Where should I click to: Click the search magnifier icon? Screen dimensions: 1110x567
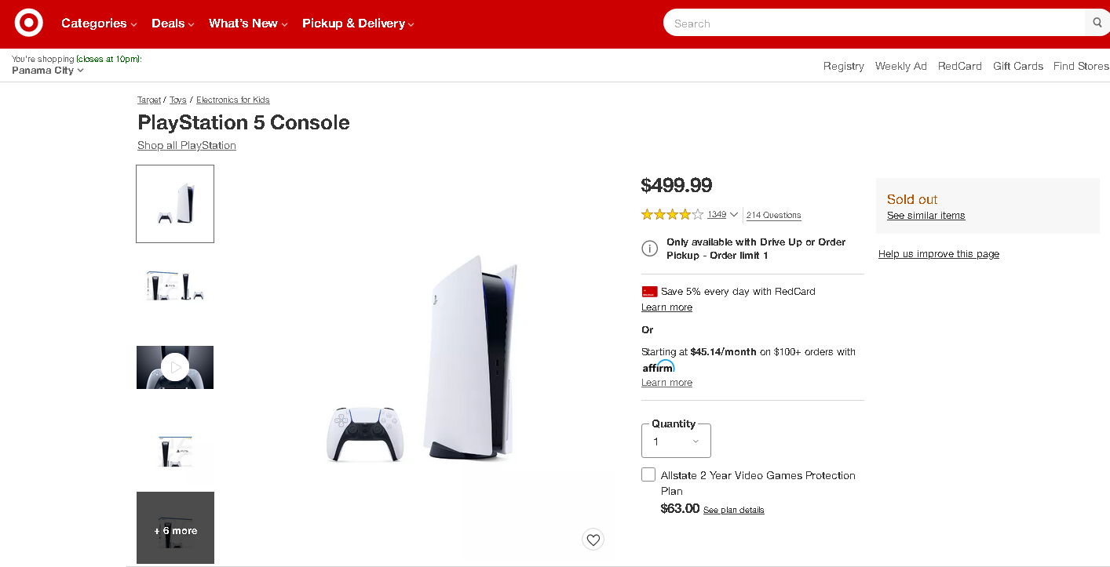point(1097,23)
